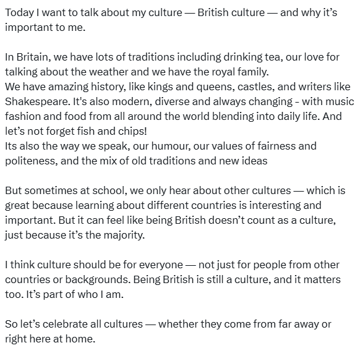
Task: Click the words "We have amazing history"
Action: (x=66, y=87)
